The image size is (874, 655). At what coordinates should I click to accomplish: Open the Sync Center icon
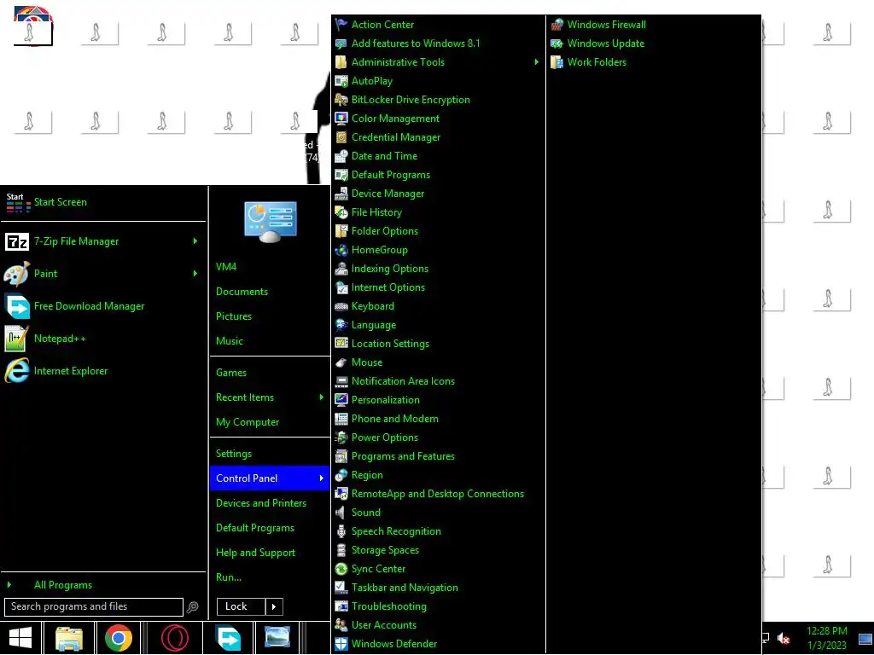click(341, 569)
